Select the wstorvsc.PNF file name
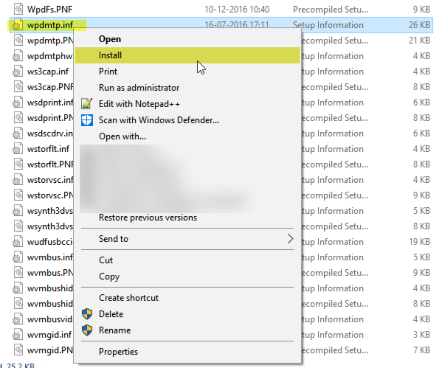 tap(50, 195)
